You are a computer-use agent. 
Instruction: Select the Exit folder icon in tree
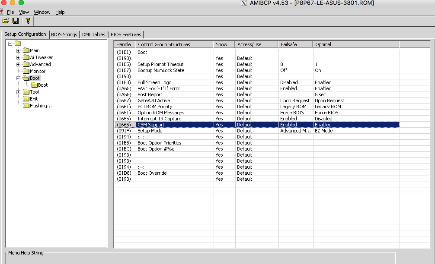coord(26,99)
